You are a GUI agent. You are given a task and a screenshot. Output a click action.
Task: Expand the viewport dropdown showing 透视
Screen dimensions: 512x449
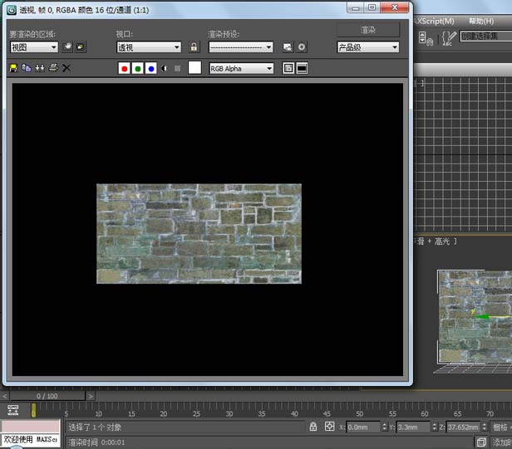[x=148, y=47]
